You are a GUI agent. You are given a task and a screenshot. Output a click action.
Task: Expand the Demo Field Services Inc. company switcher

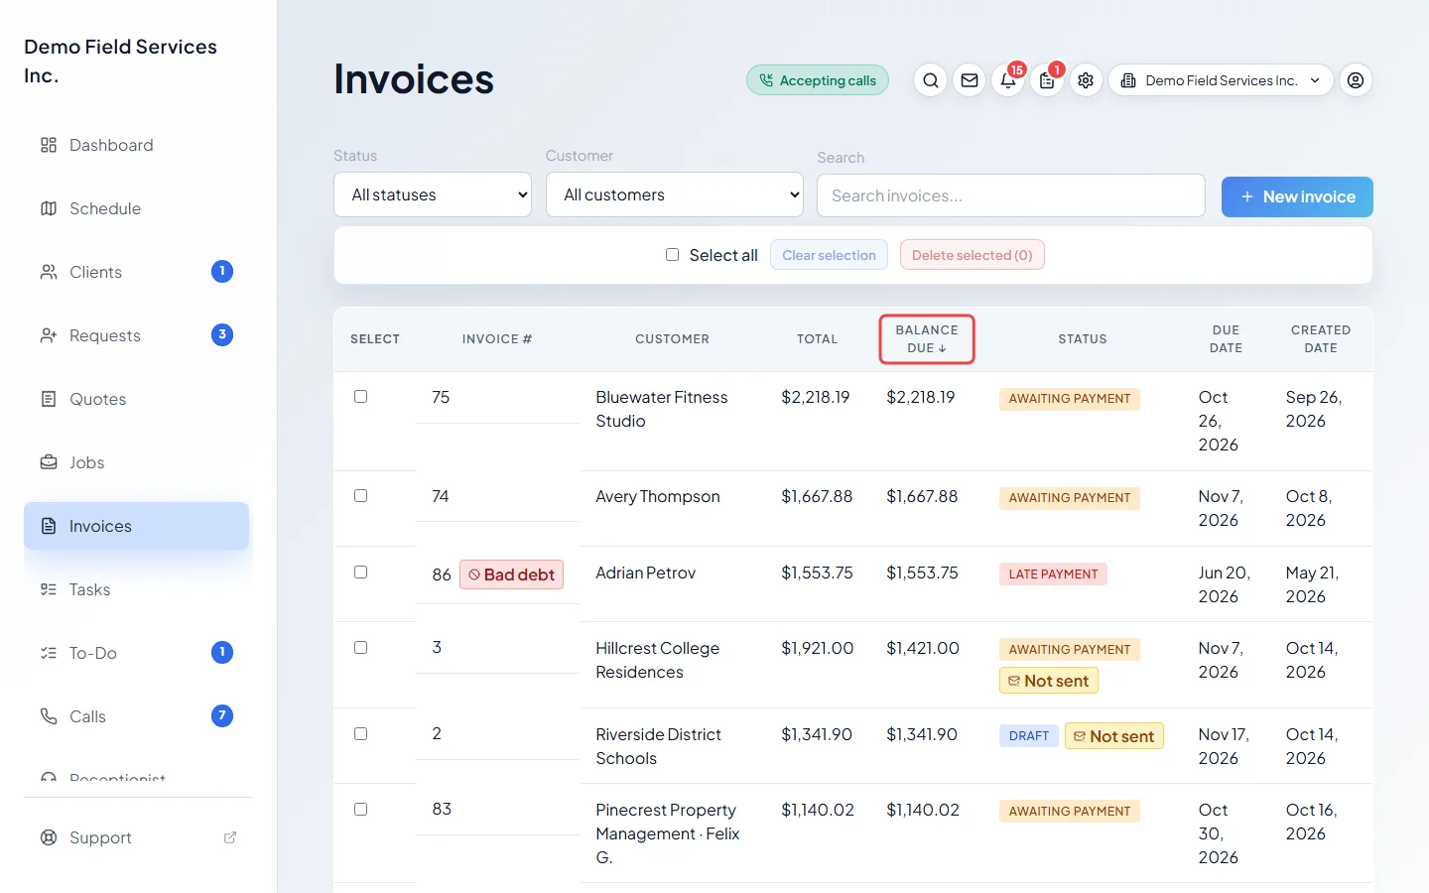pos(1221,80)
